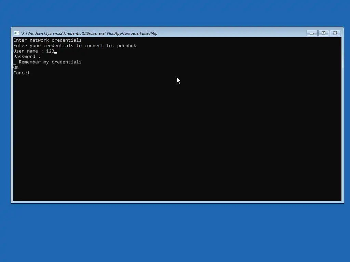Click the CredentialUIBroker.exe title bar text
This screenshot has height=262, width=350.
tap(89, 33)
